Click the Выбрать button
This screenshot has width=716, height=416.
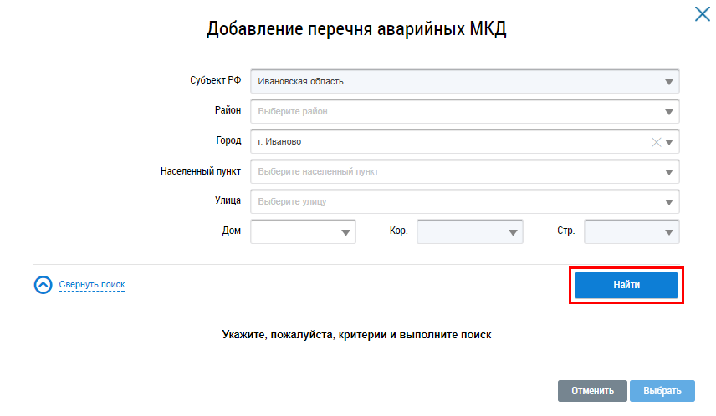(x=662, y=391)
